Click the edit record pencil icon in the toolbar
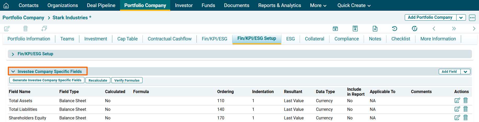This screenshot has width=479, height=122. [x=7, y=28]
